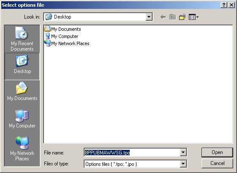This screenshot has width=237, height=173.
Task: Expand the Files of type dropdown
Action: (x=183, y=164)
